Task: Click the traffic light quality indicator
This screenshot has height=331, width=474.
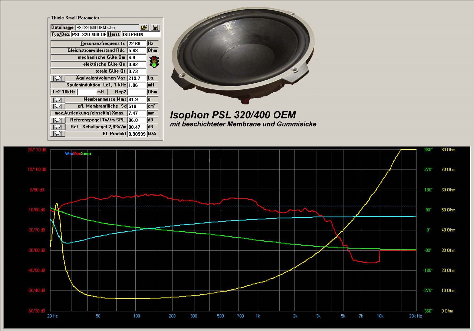Action: (x=154, y=61)
